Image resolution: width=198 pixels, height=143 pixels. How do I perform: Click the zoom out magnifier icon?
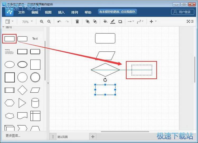point(49,21)
